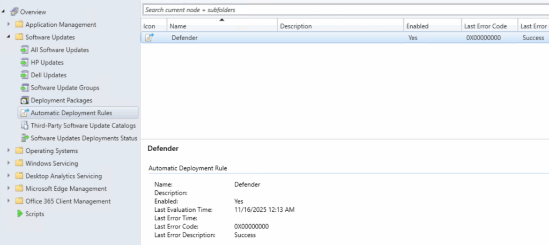Screen dimensions: 549x245
Task: Click the Third-Party Software Update Catalogs icon
Action: [x=24, y=125]
